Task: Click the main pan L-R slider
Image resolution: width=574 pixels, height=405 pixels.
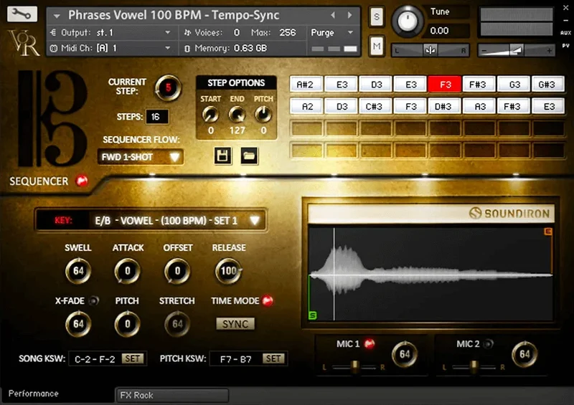Action: (430, 50)
